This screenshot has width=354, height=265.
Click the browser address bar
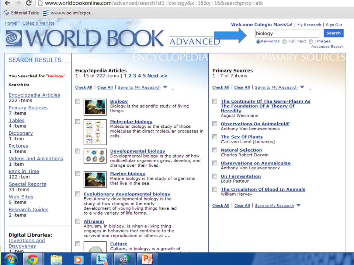pyautogui.click(x=194, y=3)
